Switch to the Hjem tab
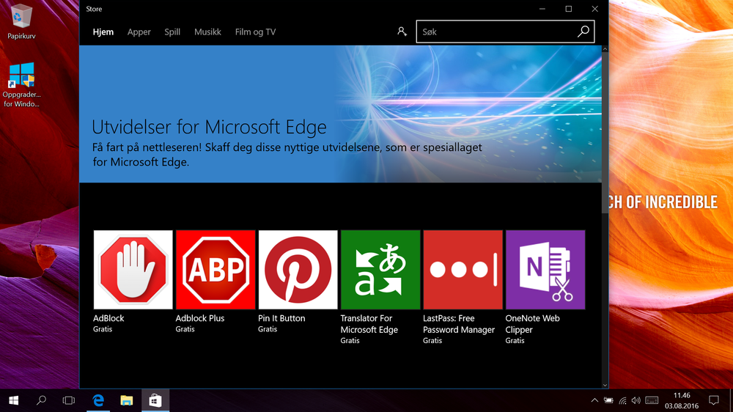This screenshot has width=733, height=412. coord(103,32)
